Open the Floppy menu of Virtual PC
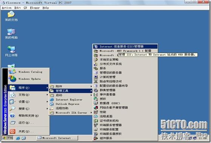This screenshot has width=211, height=143. [x=35, y=8]
